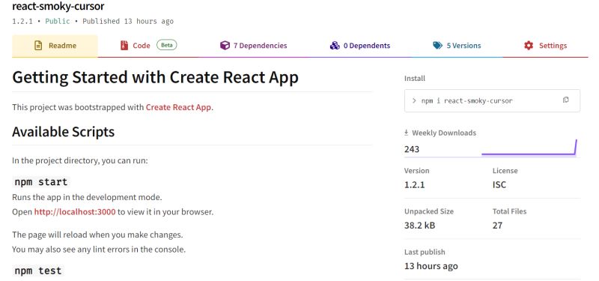Click the 1.2.1 value under Version
The width and height of the screenshot is (599, 281).
415,185
